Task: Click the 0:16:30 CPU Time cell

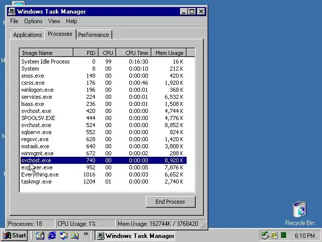Action: click(x=138, y=62)
